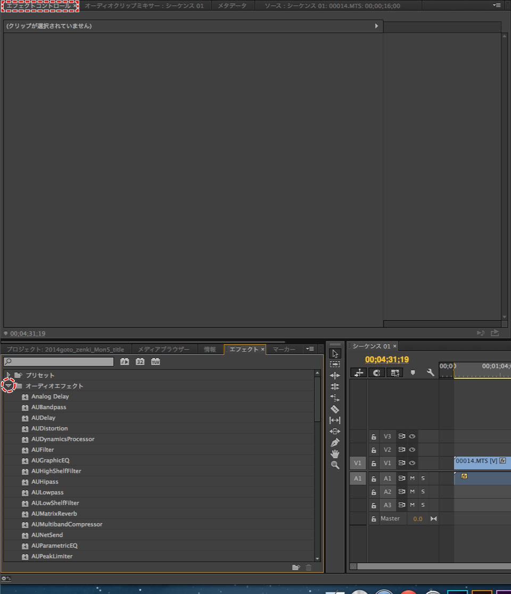The image size is (511, 594).
Task: Click the export icon in Effect Controls
Action: [495, 332]
